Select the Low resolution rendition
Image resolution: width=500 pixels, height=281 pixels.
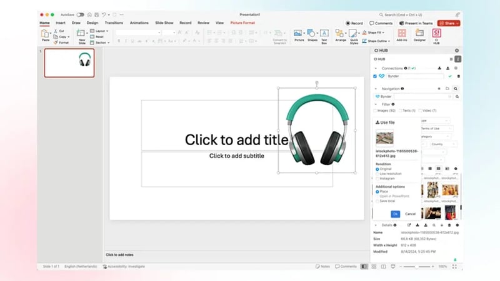coord(377,174)
